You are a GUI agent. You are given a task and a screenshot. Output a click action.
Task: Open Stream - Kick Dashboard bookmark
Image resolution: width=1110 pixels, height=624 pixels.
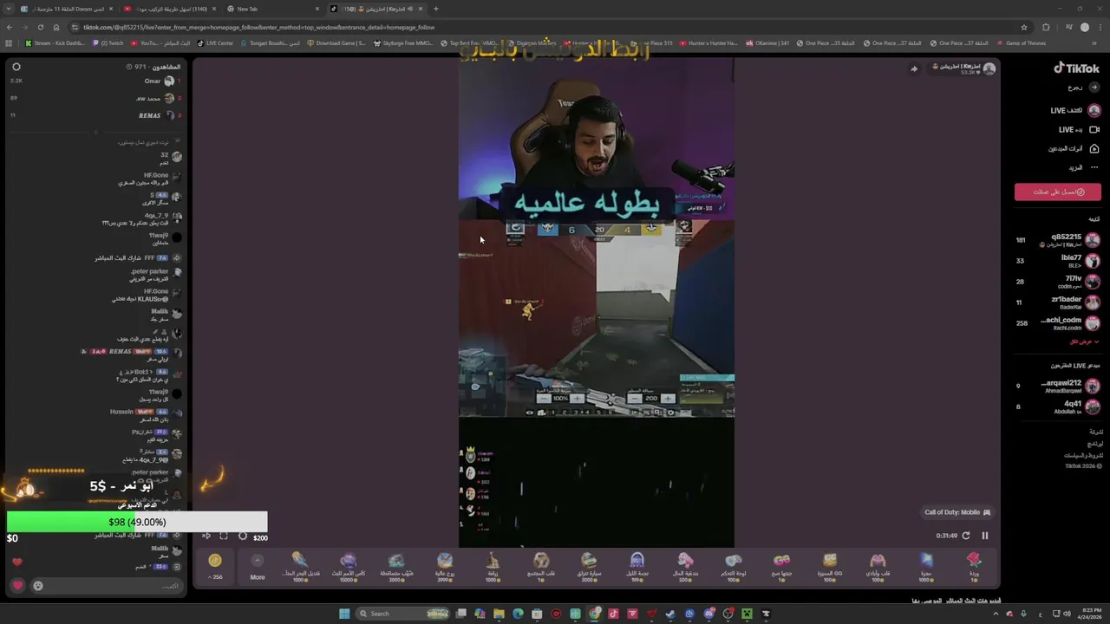point(55,42)
